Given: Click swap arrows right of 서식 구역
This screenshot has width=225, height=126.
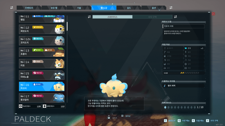Looking at the screenshot, I should tap(175, 17).
